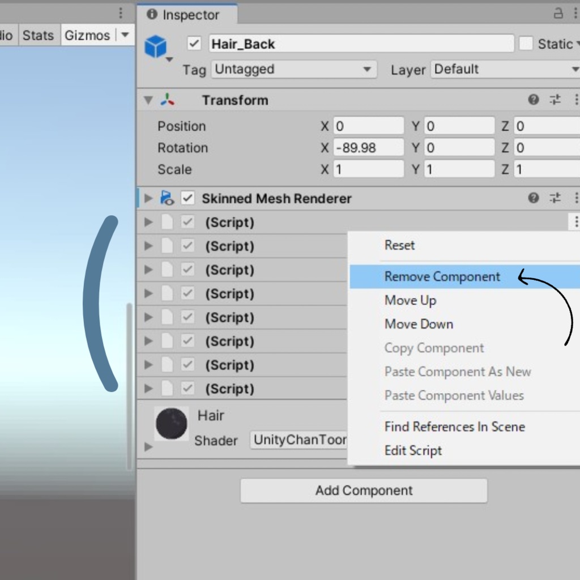The height and width of the screenshot is (580, 580).
Task: Click the Position X field
Action: [368, 126]
